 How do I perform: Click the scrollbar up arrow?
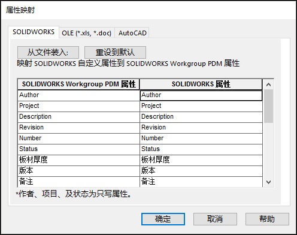point(268,85)
